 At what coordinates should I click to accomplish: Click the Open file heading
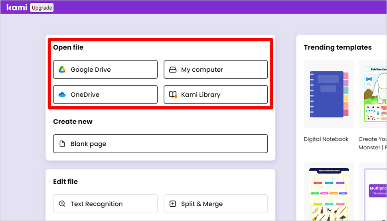[x=68, y=47]
